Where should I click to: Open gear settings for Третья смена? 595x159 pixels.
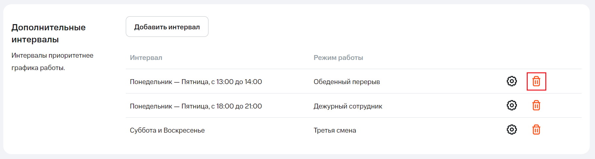click(512, 130)
